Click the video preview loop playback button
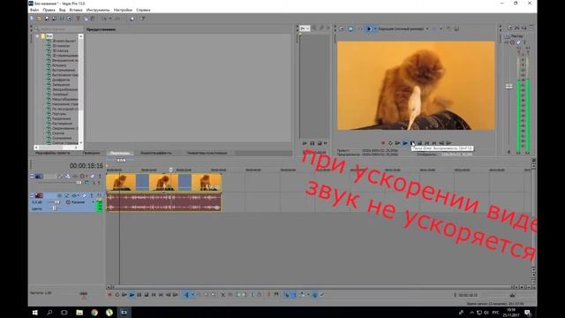 click(x=390, y=143)
